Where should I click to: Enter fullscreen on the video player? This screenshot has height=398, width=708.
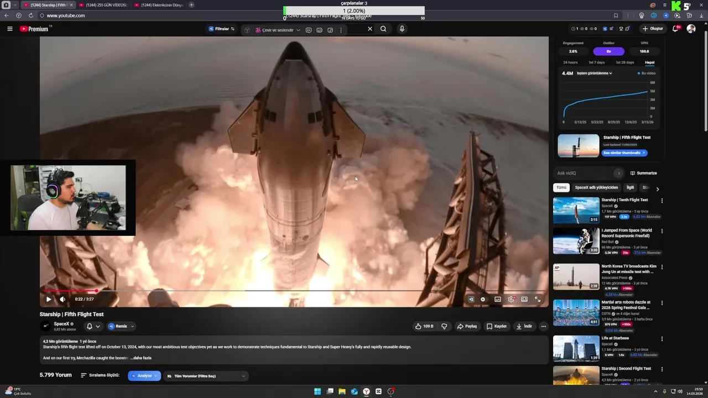pyautogui.click(x=537, y=299)
